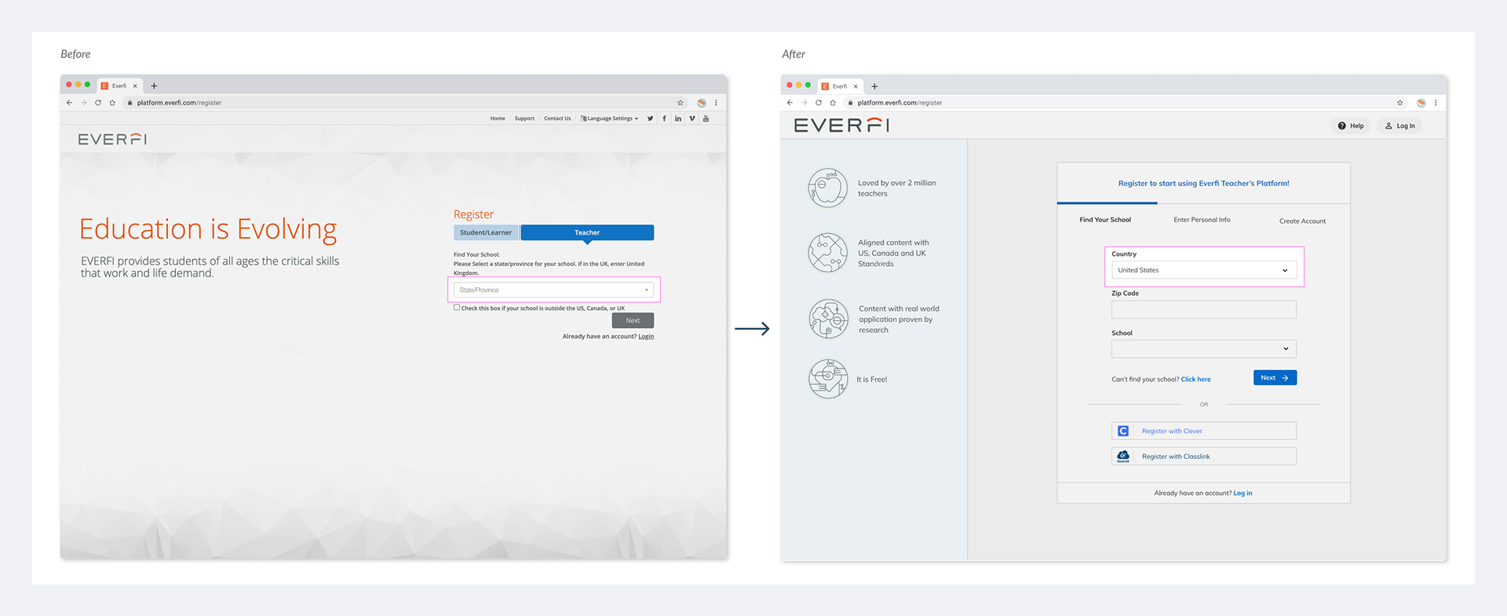Open home page in After browser toolbar
The height and width of the screenshot is (616, 1507).
(x=833, y=103)
